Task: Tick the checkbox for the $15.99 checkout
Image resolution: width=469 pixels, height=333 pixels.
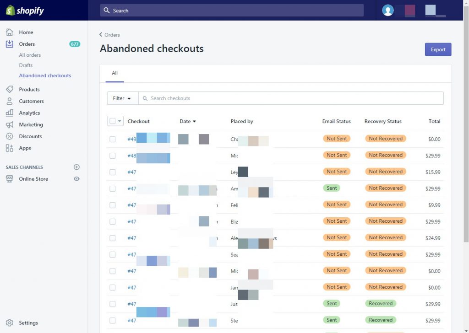Action: point(113,172)
